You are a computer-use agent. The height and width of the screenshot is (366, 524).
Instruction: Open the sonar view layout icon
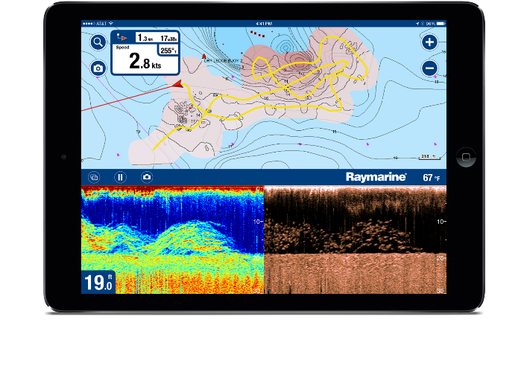pos(94,177)
